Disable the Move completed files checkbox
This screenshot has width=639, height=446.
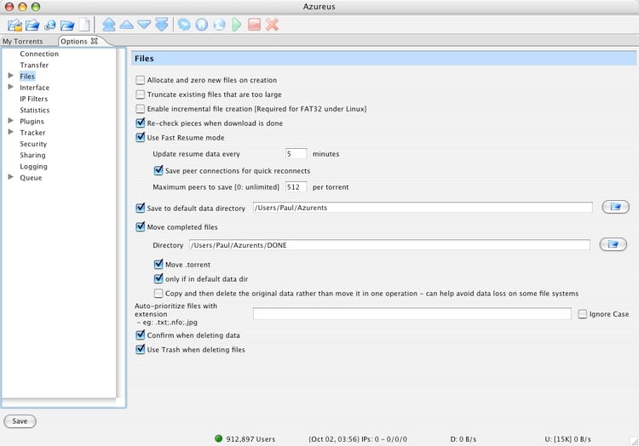(x=141, y=226)
